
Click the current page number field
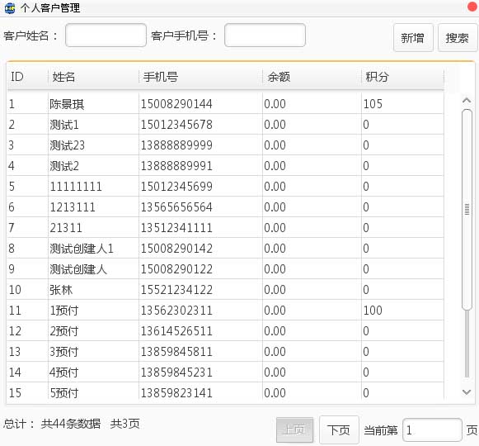pyautogui.click(x=432, y=429)
